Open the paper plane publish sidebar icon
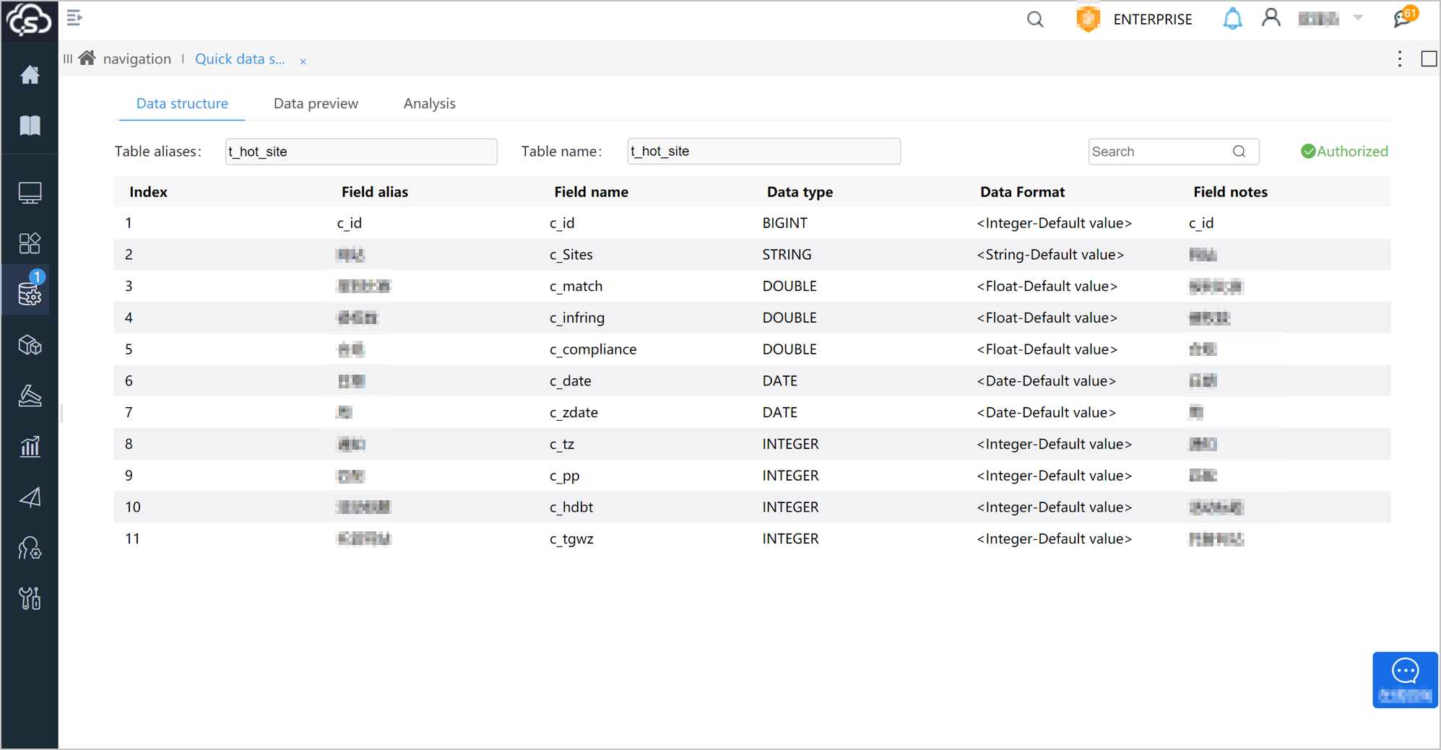Screen dimensions: 1441x750 (x=30, y=497)
